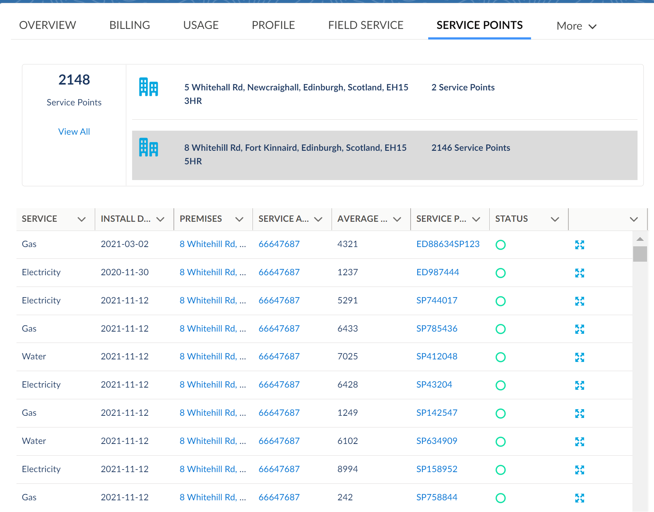The image size is (654, 512).
Task: Open expand icon for SP43204 row
Action: (579, 385)
